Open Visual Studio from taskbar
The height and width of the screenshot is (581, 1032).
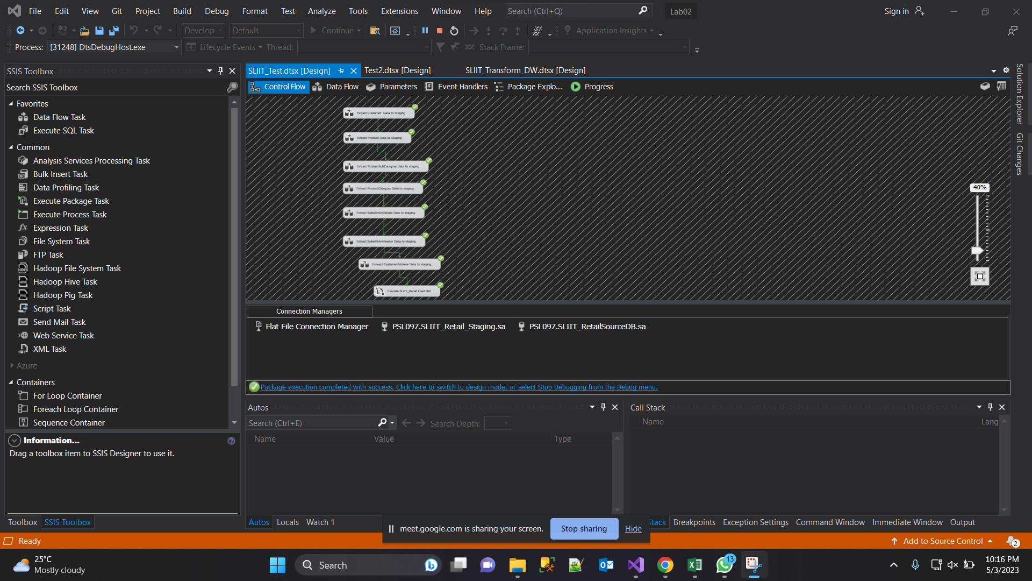tap(636, 565)
